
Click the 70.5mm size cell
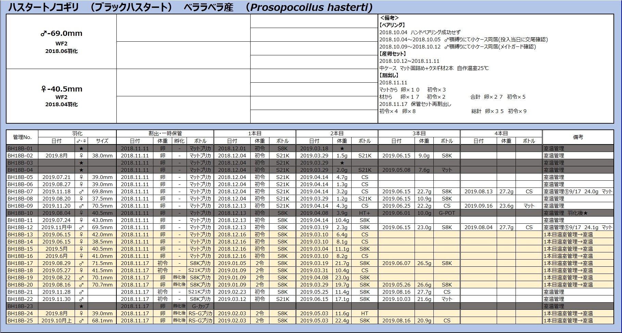point(102,206)
